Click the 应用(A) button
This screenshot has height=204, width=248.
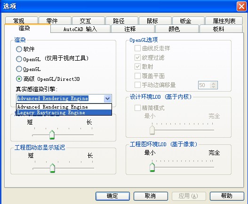[189, 196]
